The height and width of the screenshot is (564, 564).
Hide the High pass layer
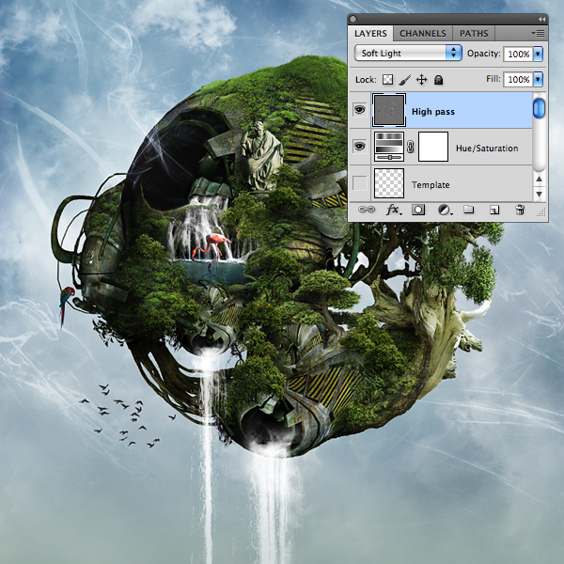tap(360, 110)
